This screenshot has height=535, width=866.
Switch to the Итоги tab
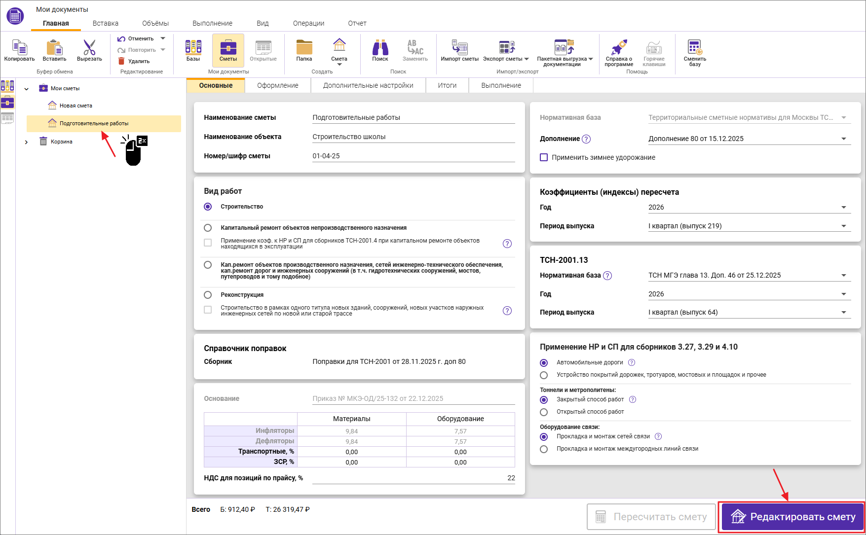(447, 85)
